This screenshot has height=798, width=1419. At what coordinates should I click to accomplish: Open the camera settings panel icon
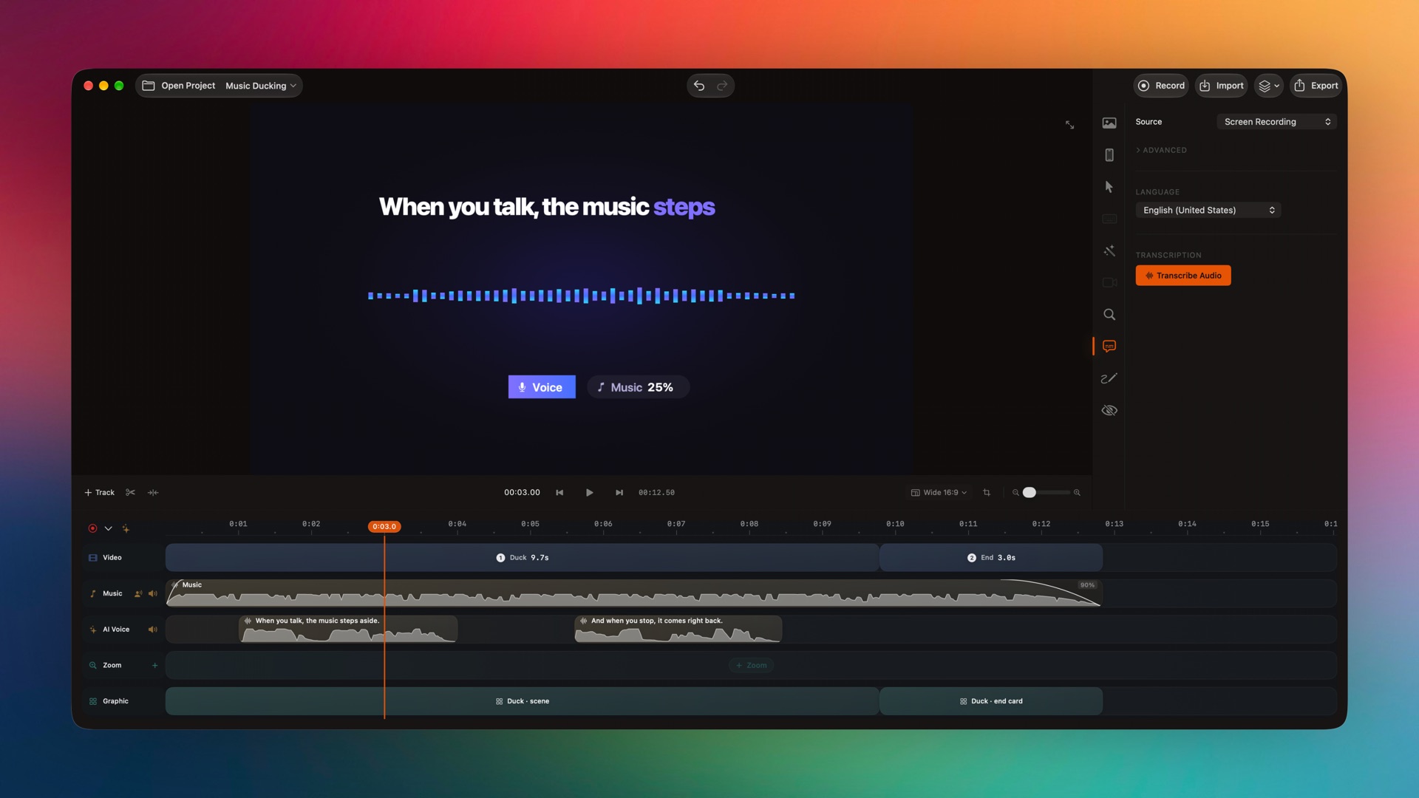[x=1109, y=282]
